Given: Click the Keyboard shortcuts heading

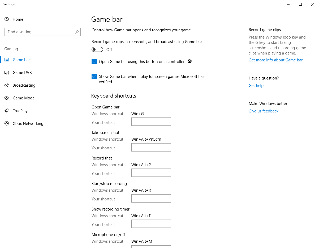Looking at the screenshot, I should [x=114, y=96].
